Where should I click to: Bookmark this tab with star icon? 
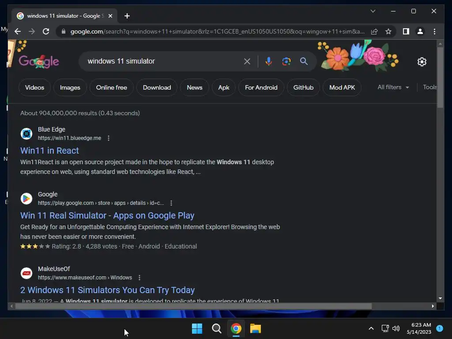click(388, 31)
